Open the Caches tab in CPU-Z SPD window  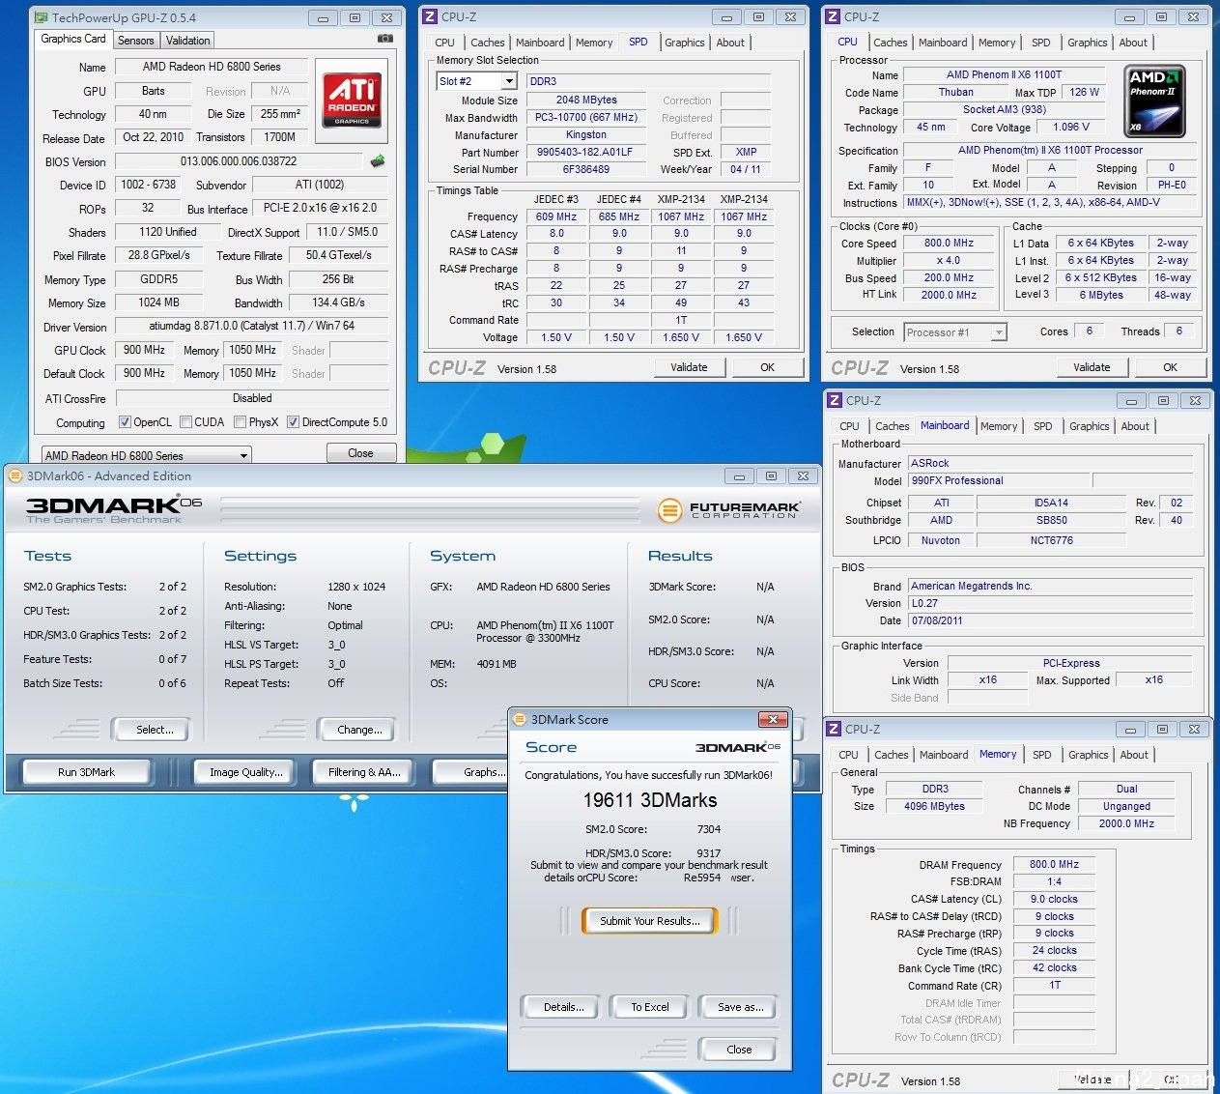click(488, 43)
